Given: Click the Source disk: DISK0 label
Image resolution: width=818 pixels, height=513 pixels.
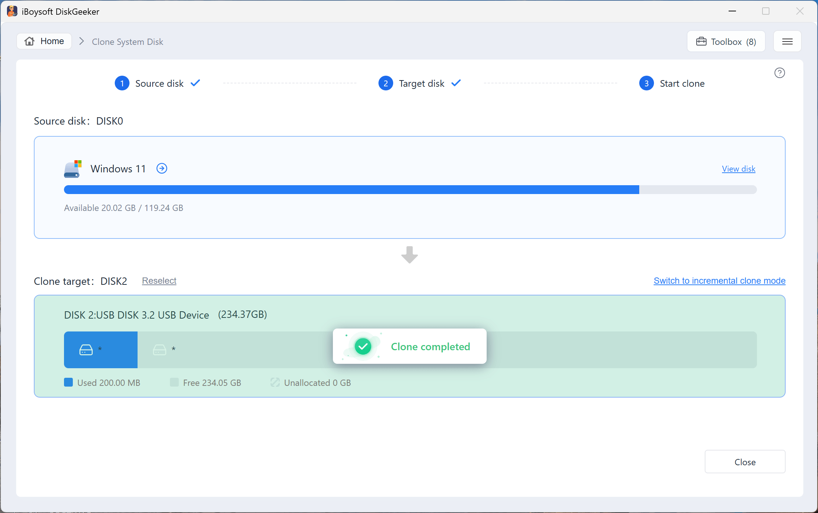Looking at the screenshot, I should click(x=78, y=121).
